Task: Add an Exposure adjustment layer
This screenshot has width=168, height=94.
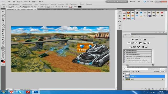Action: point(144,39)
